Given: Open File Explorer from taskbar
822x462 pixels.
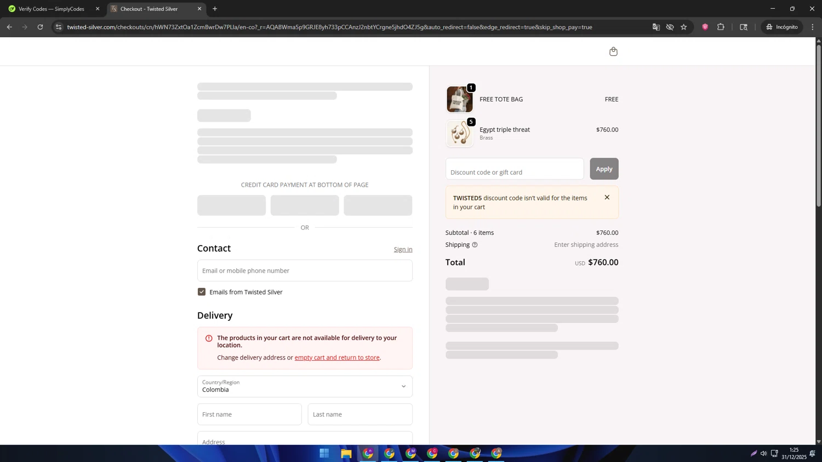Looking at the screenshot, I should click(x=346, y=453).
